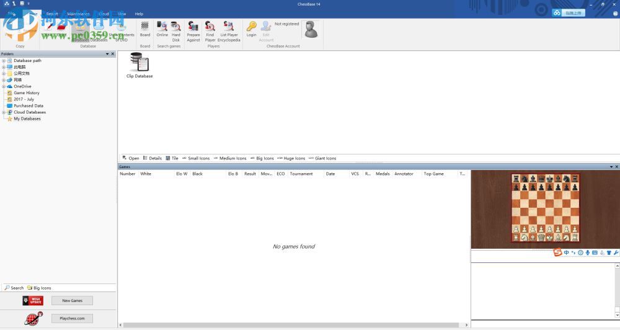Open the Help ribbon tab
This screenshot has height=330, width=620.
139,14
